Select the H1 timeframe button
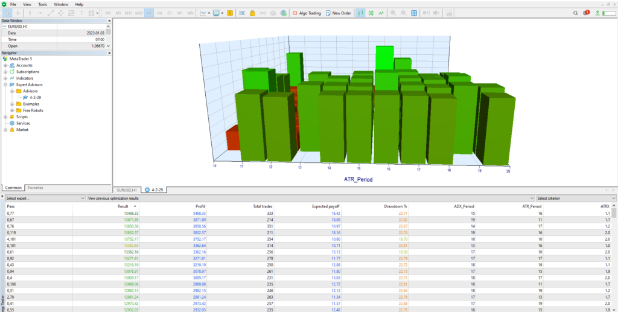Image resolution: width=618 pixels, height=312 pixels. pos(149,13)
